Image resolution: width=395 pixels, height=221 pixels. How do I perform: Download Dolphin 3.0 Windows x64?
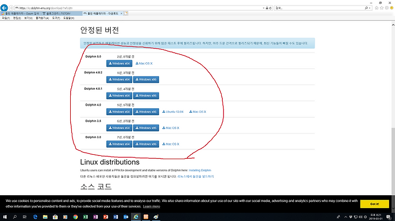point(119,144)
